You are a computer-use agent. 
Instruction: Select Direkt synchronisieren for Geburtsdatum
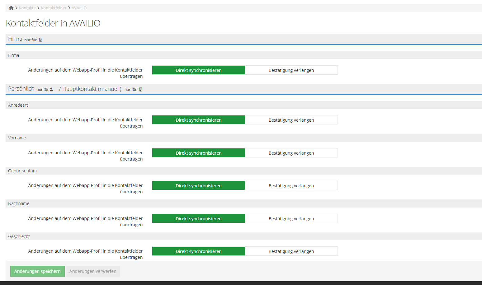click(199, 185)
